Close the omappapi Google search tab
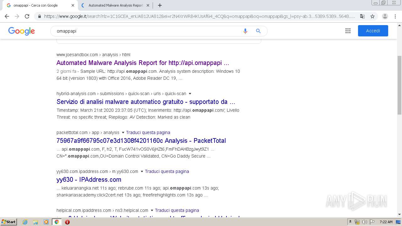Image resolution: width=402 pixels, height=226 pixels. coord(73,5)
